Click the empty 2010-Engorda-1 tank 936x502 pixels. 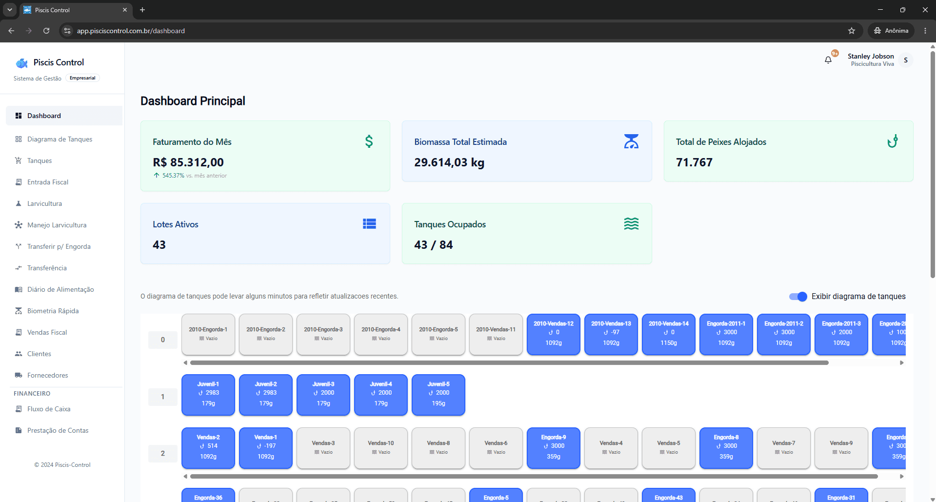(x=208, y=334)
